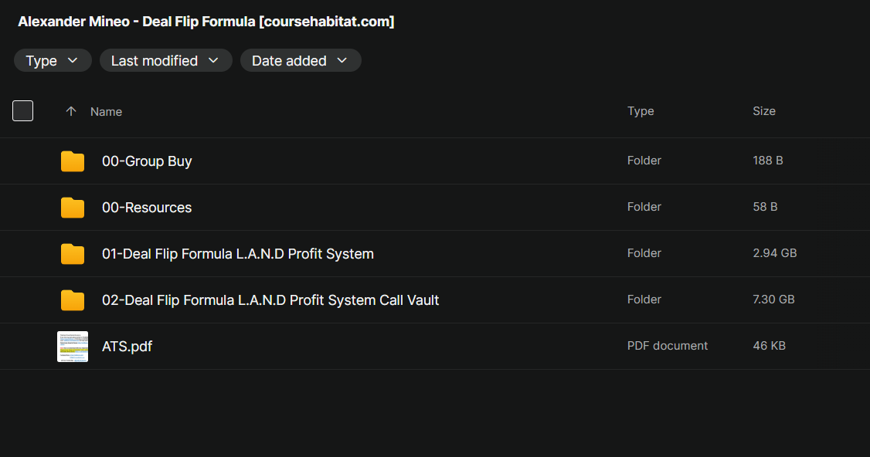This screenshot has height=457, width=870.
Task: Click the 00-Group Buy folder icon
Action: [73, 161]
